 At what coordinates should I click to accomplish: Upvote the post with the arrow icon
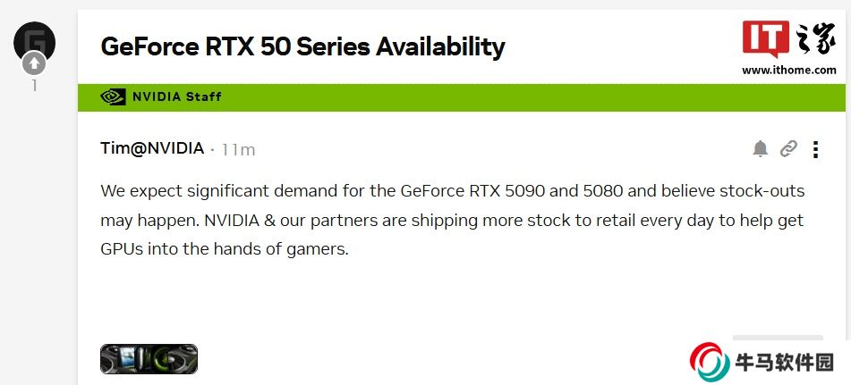click(35, 63)
